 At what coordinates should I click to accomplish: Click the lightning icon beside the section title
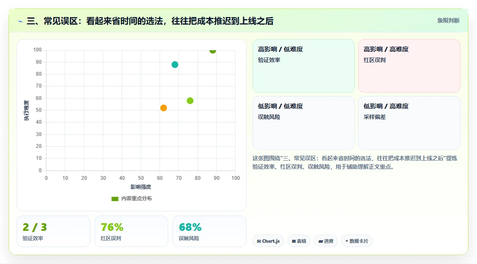20,21
